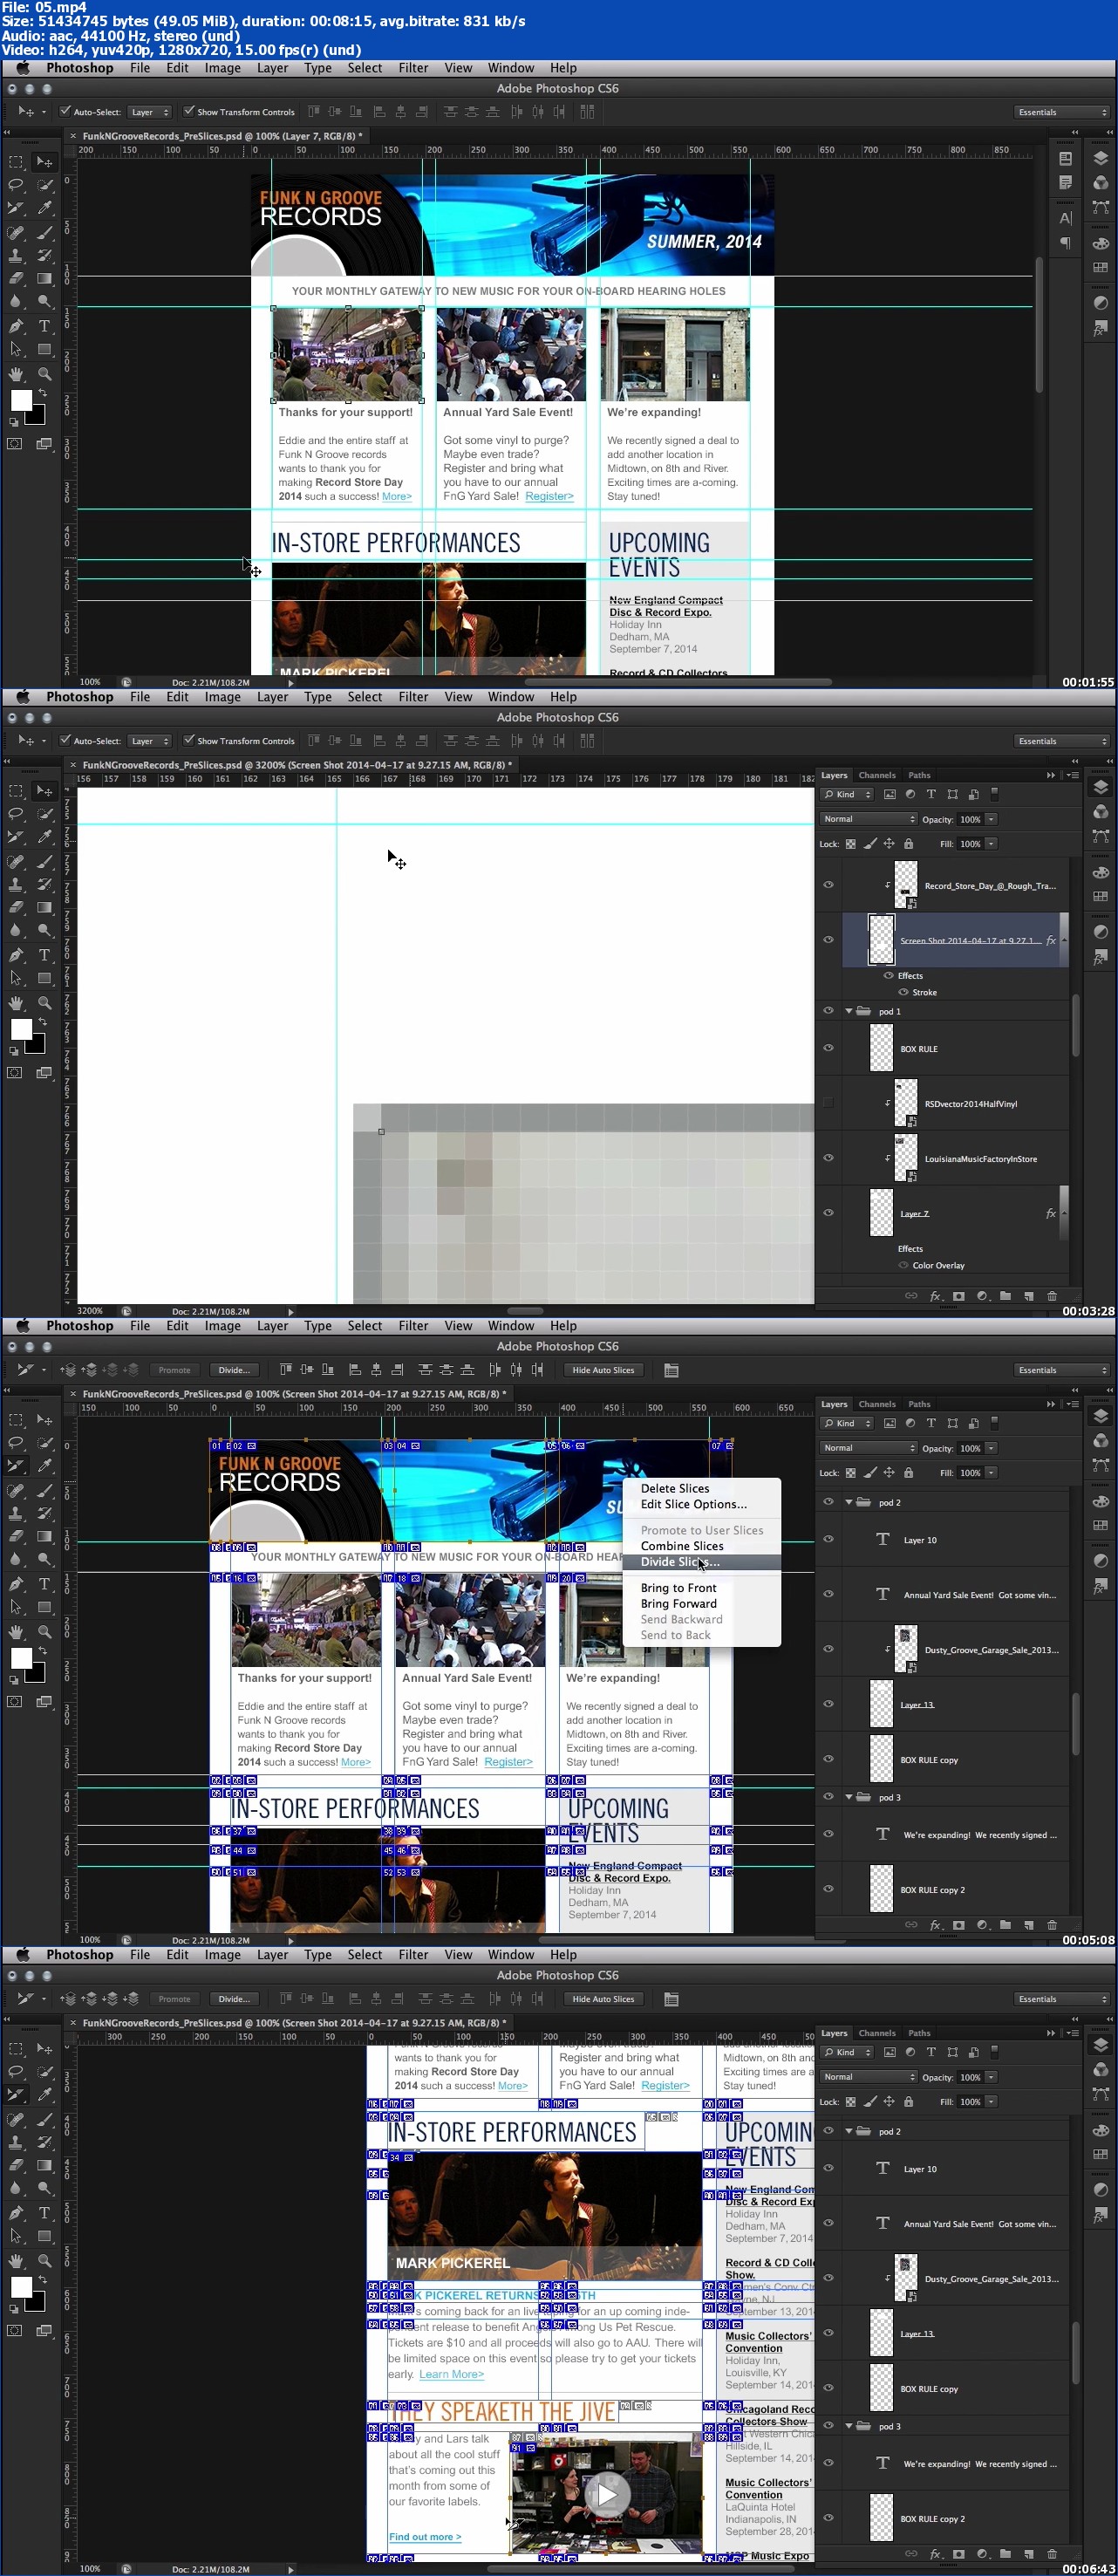Screen dimensions: 1118x2576
Task: Collapse the pod 2 group in 00:05:08 frame
Action: point(849,1502)
